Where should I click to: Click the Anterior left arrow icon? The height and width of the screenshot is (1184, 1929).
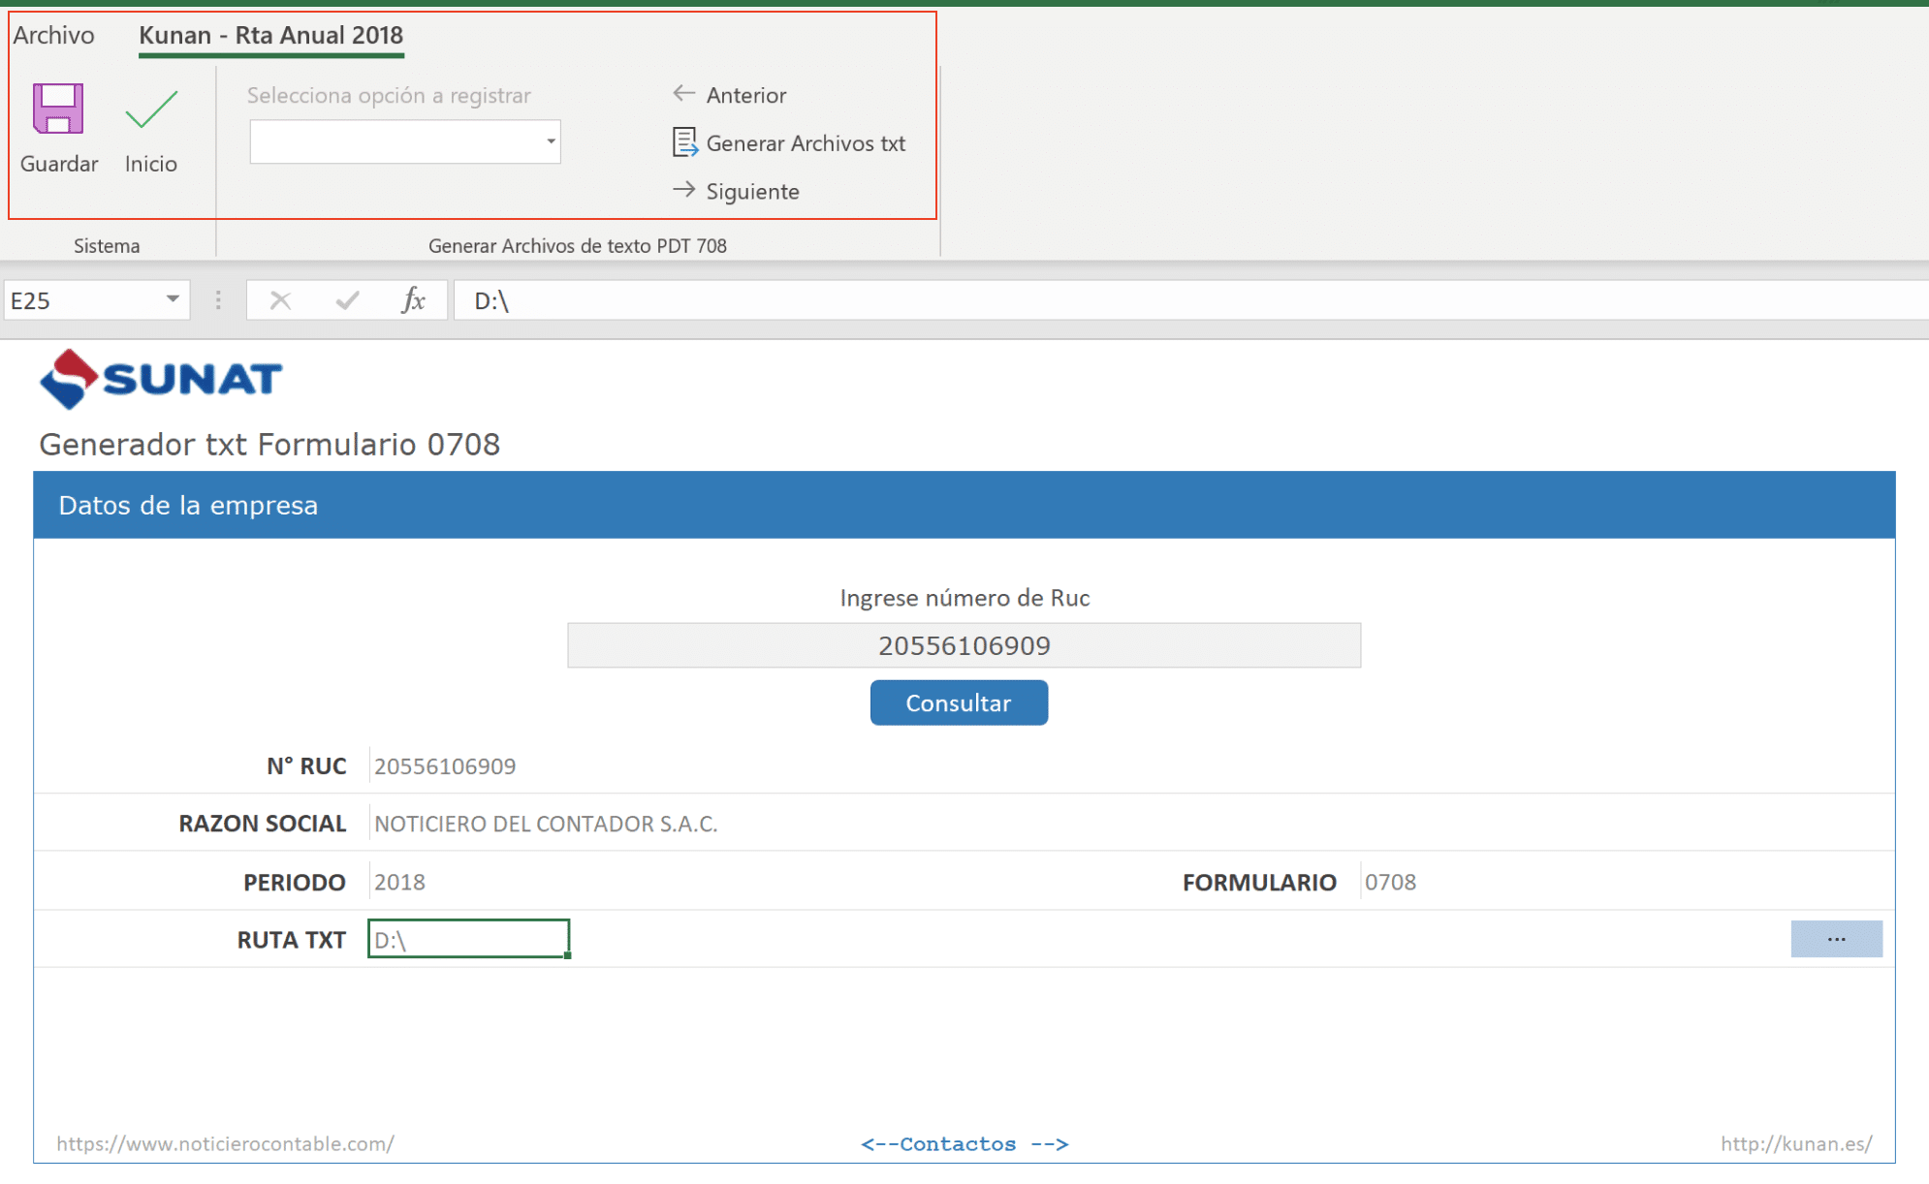pos(684,94)
